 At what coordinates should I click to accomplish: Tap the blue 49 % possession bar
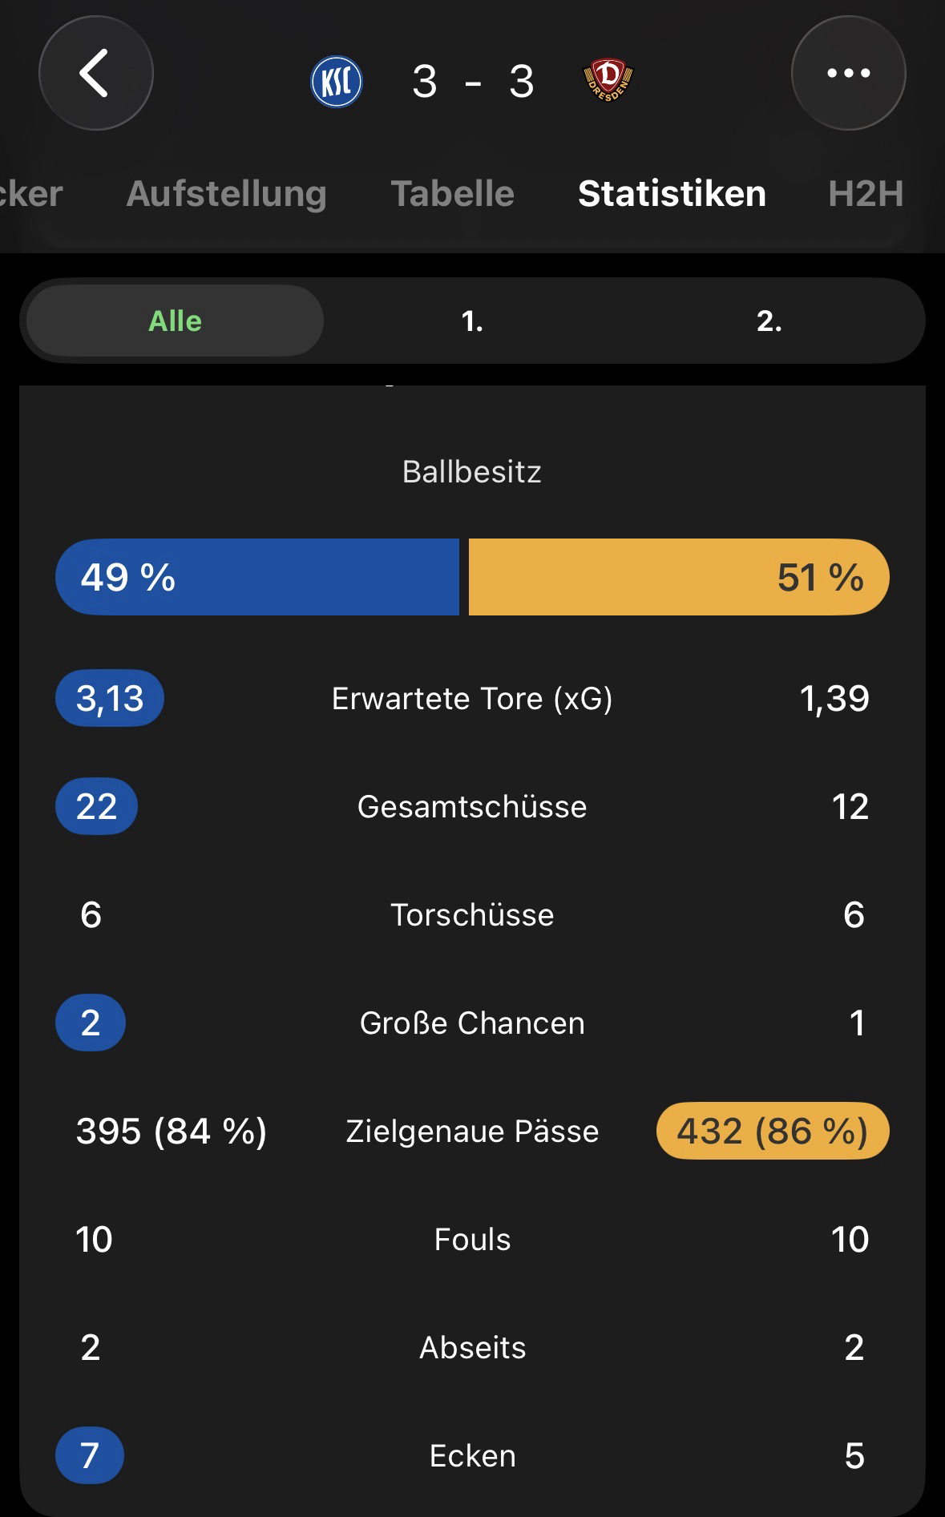click(x=256, y=577)
